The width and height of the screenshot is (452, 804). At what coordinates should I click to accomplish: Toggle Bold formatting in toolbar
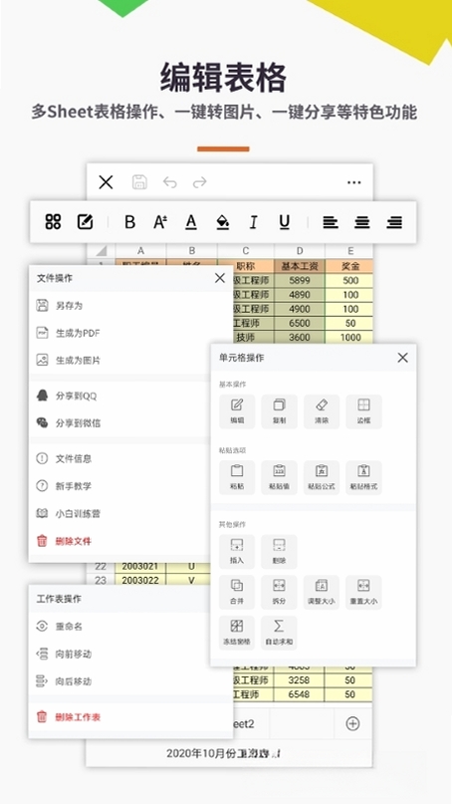130,222
